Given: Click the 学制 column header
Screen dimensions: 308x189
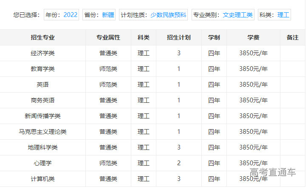Looking at the screenshot, I should pos(214,37).
